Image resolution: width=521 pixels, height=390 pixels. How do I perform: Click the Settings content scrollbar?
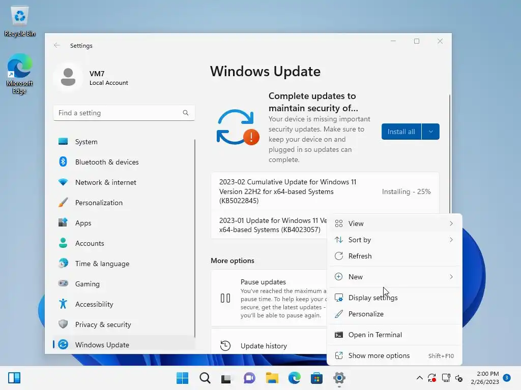[450, 153]
